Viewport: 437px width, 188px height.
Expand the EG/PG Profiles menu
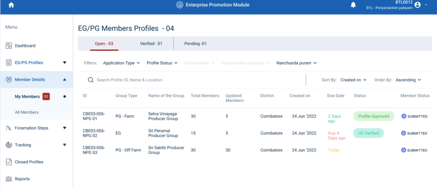click(64, 63)
